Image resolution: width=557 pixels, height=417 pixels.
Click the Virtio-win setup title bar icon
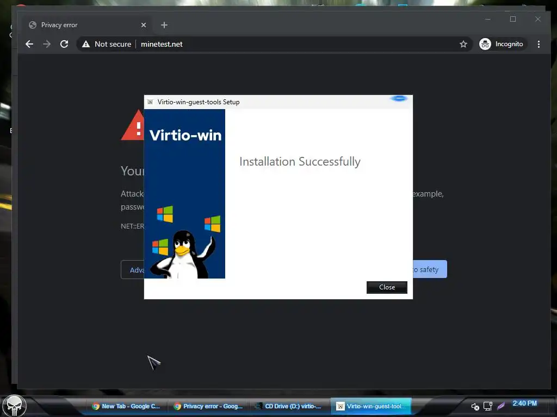[150, 102]
